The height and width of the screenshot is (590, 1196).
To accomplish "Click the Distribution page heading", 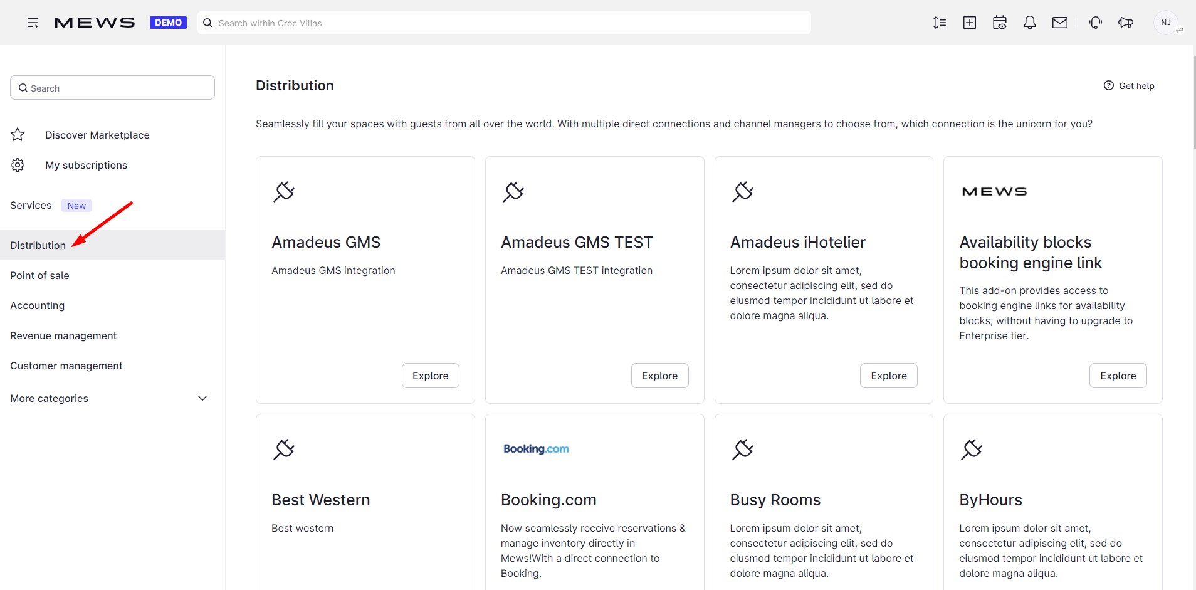I will 295,85.
